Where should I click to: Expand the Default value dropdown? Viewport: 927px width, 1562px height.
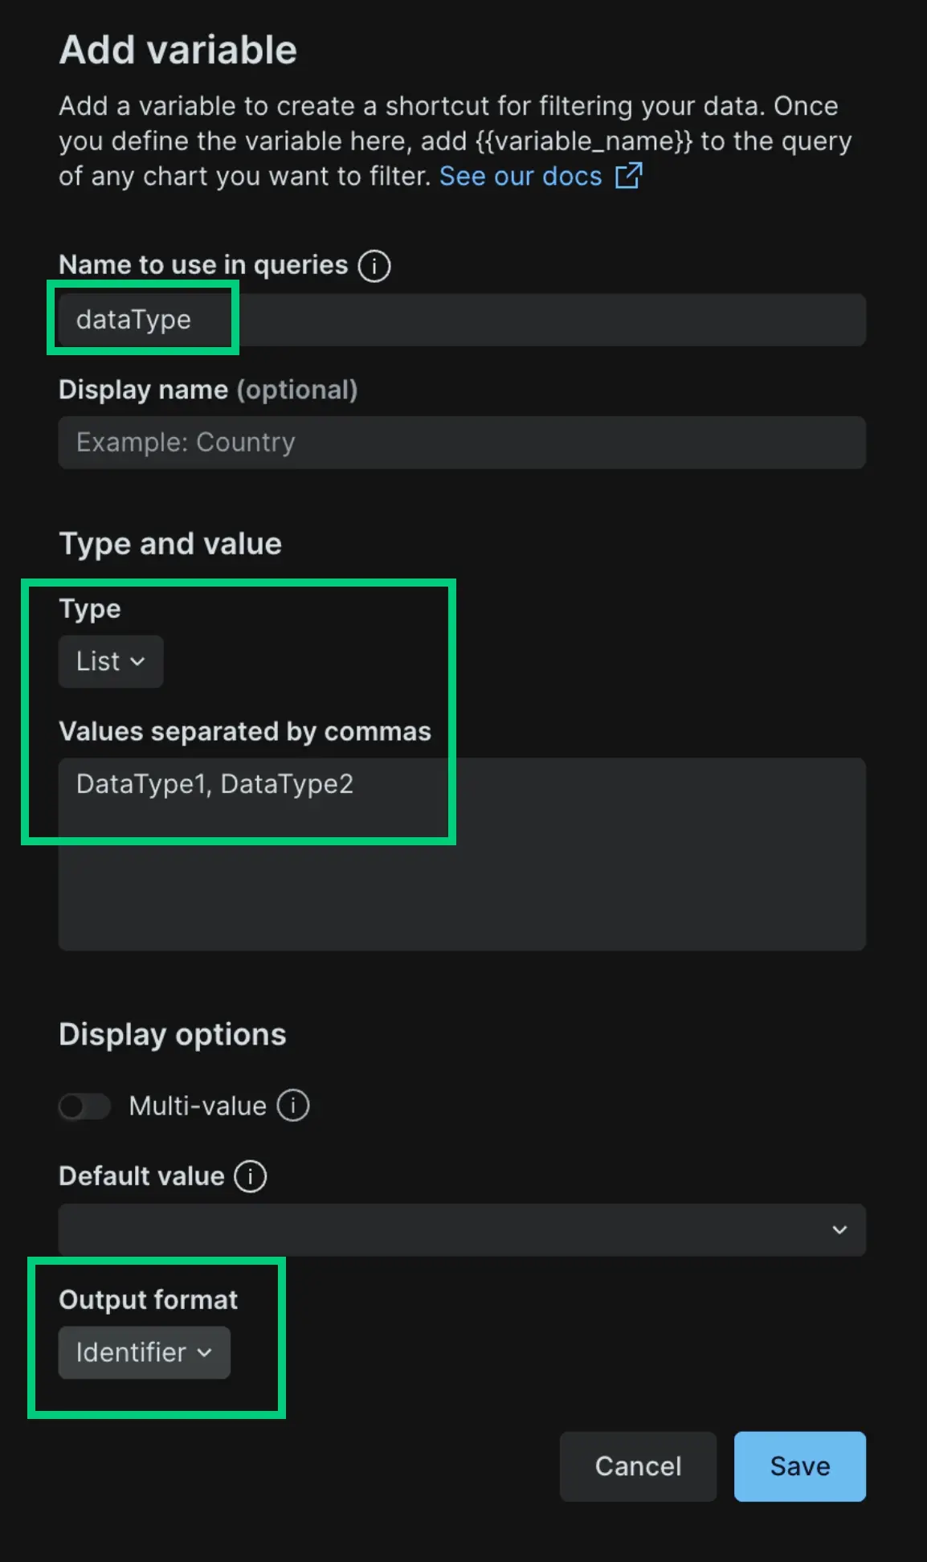[x=462, y=1229]
